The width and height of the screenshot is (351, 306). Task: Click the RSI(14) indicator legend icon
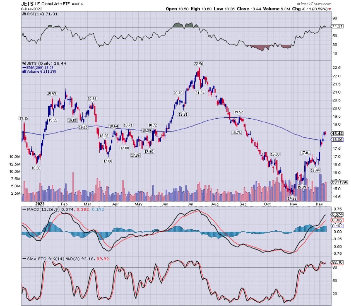[24, 14]
